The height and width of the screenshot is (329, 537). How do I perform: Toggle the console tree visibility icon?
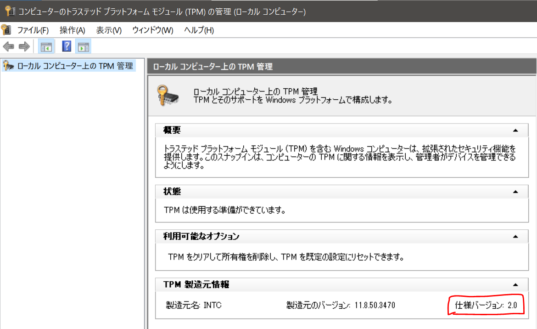[46, 46]
